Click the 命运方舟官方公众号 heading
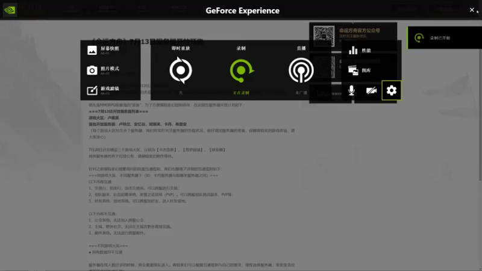 click(x=360, y=31)
